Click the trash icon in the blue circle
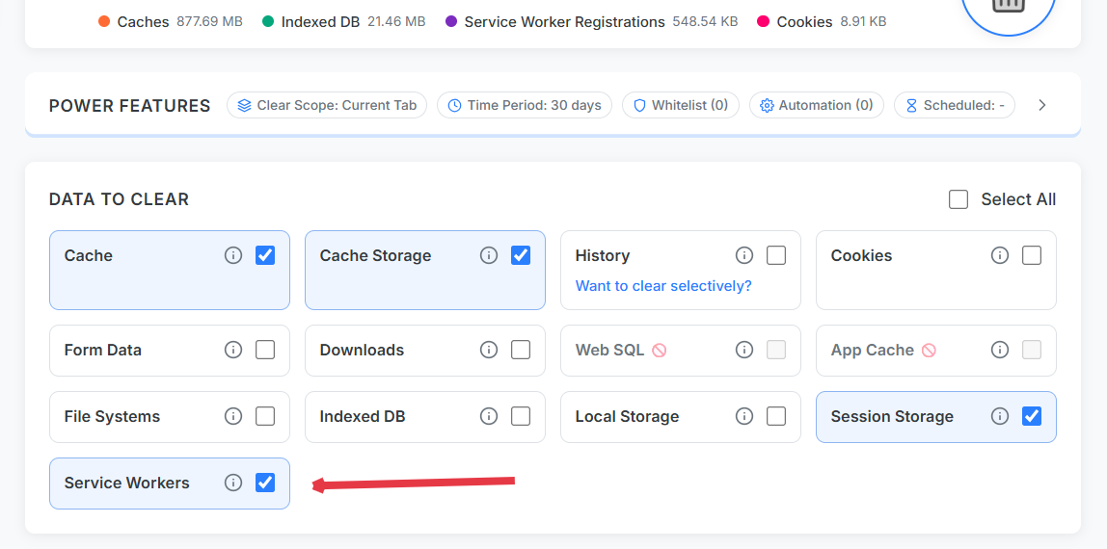This screenshot has width=1107, height=549. 1009,6
